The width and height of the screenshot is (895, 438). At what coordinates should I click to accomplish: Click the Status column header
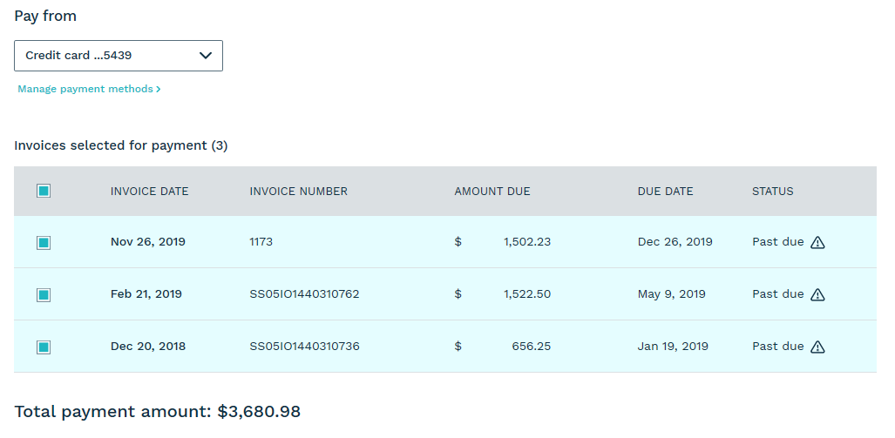click(772, 192)
